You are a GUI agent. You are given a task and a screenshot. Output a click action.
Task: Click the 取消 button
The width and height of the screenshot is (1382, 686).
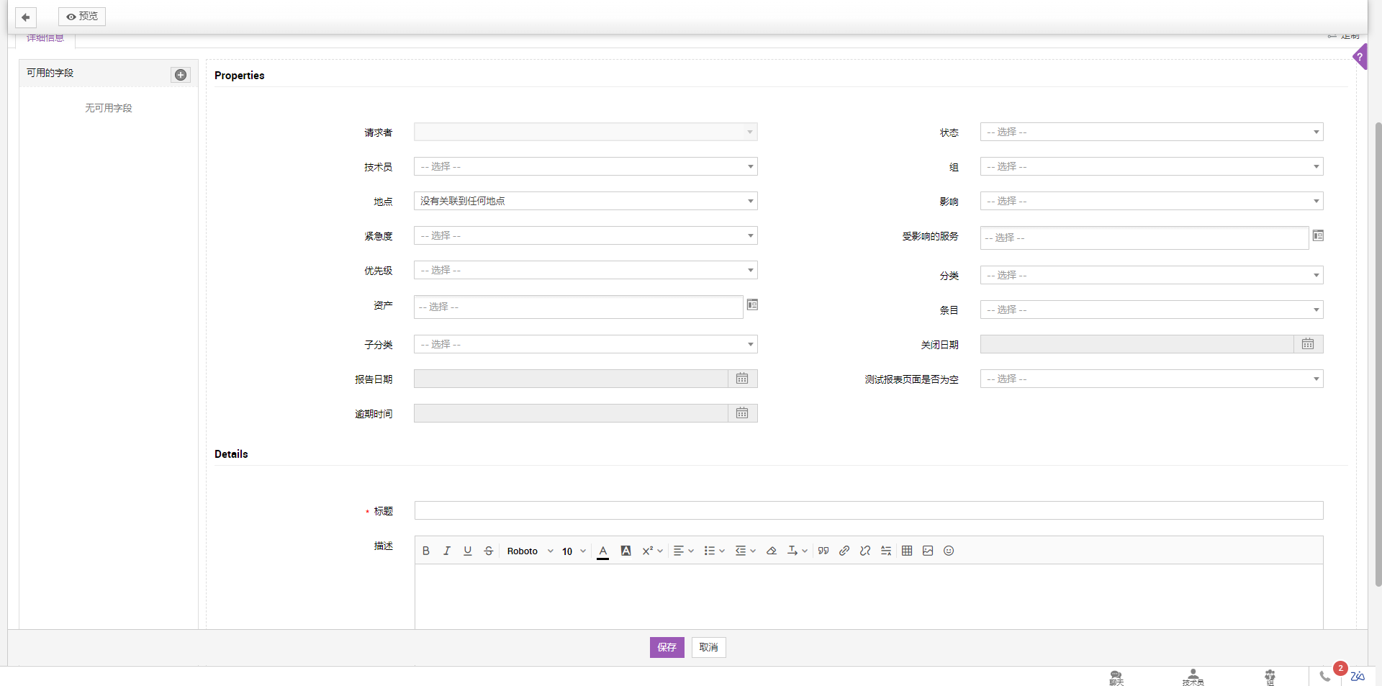coord(708,647)
